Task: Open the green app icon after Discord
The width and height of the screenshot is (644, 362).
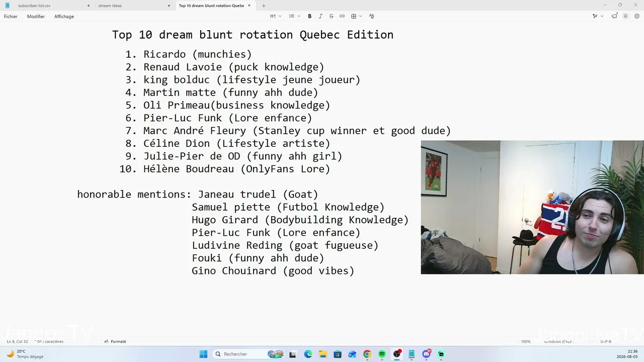Action: click(441, 354)
